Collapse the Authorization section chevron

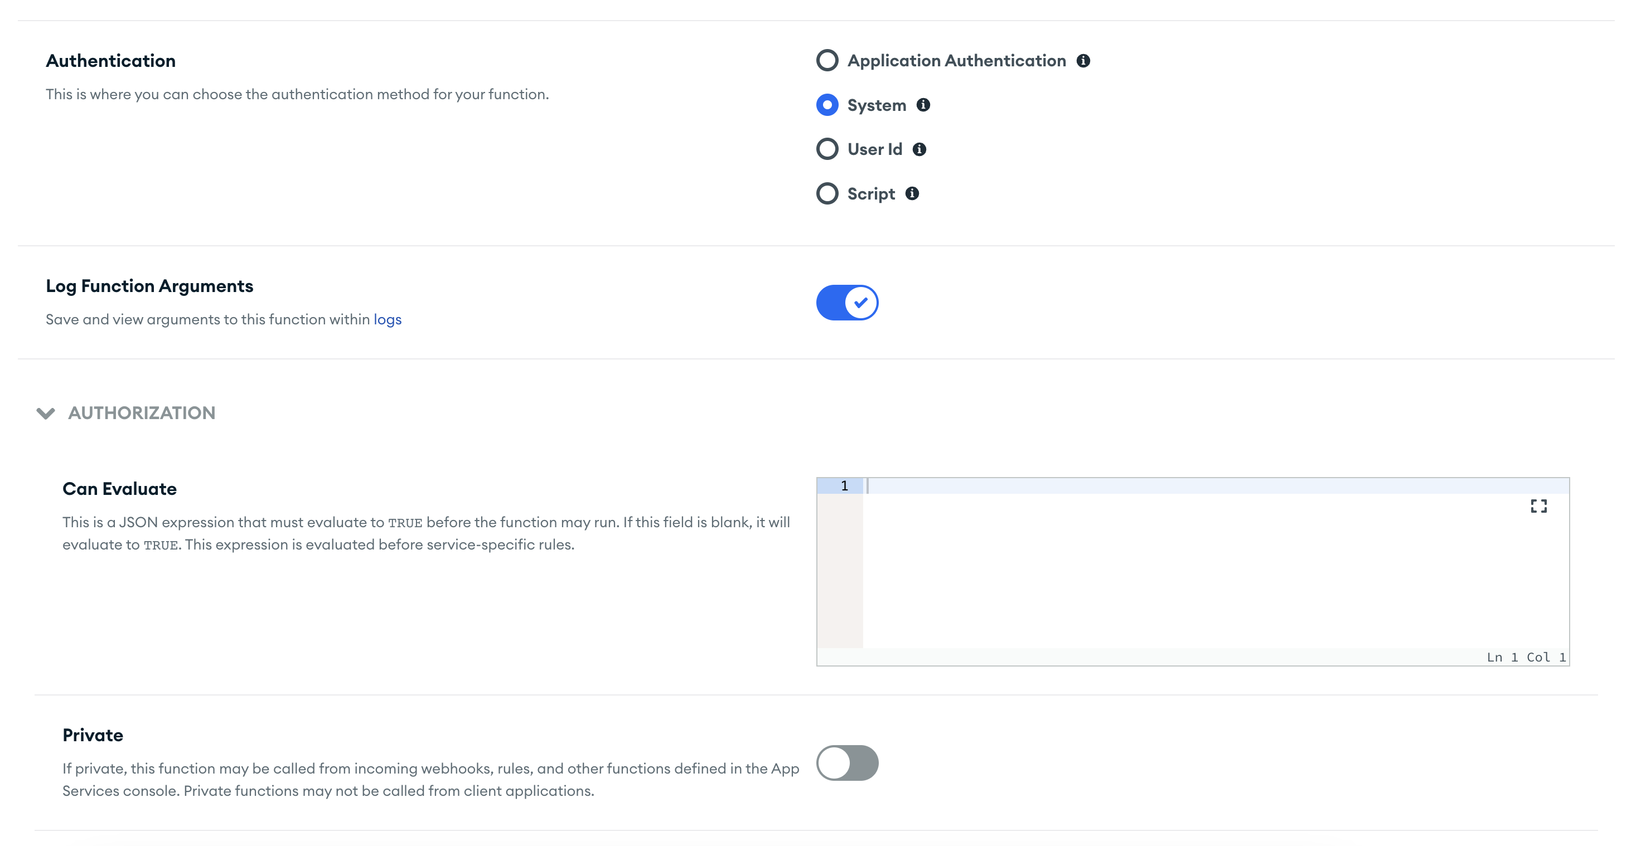tap(46, 413)
